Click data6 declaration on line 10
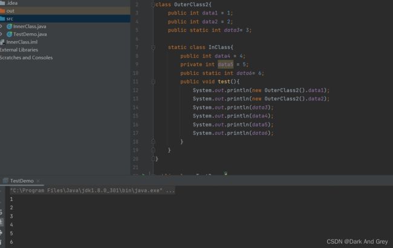The image size is (393, 248). (244, 73)
